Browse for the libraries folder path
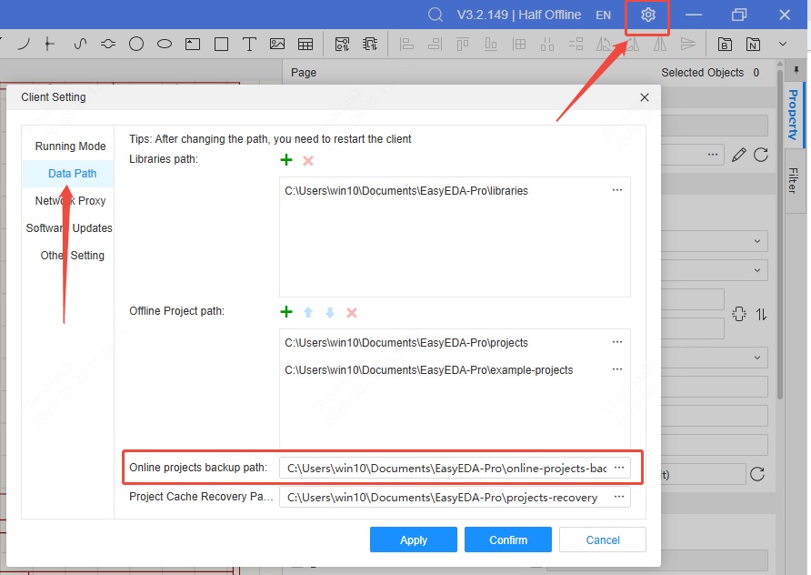Screen dimensions: 811x575 [x=617, y=190]
